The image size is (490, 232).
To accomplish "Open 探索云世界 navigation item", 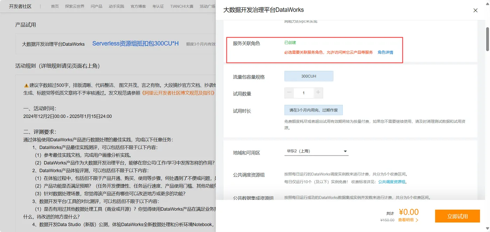I will coord(75,6).
